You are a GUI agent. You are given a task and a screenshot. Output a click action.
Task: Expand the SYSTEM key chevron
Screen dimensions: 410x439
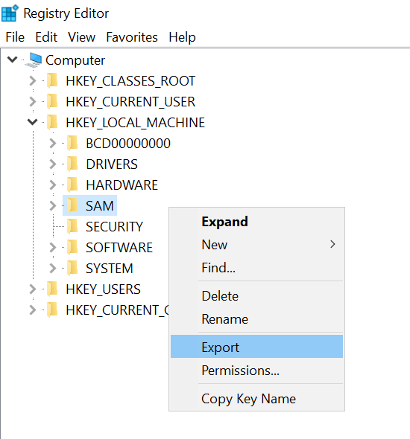pos(52,268)
